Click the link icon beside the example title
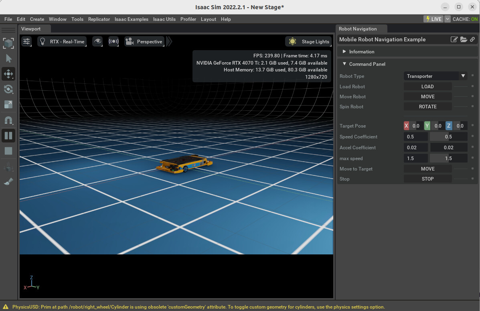Viewport: 480px width, 311px height. (473, 39)
